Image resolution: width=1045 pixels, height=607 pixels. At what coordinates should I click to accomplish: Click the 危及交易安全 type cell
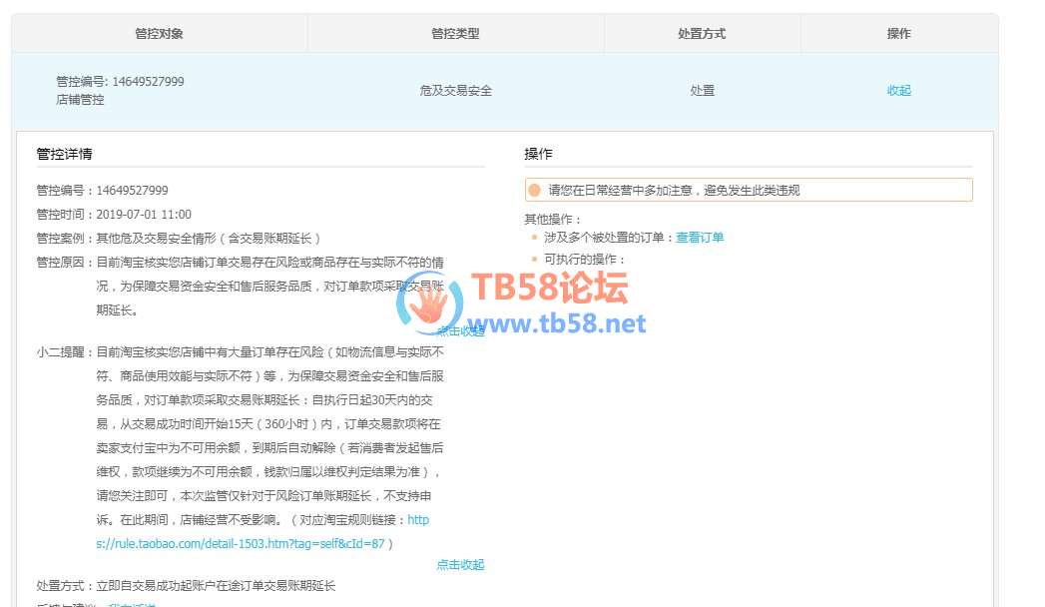pos(455,91)
